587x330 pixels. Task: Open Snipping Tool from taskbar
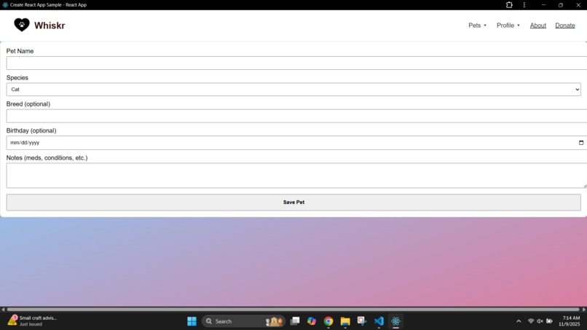(362, 321)
